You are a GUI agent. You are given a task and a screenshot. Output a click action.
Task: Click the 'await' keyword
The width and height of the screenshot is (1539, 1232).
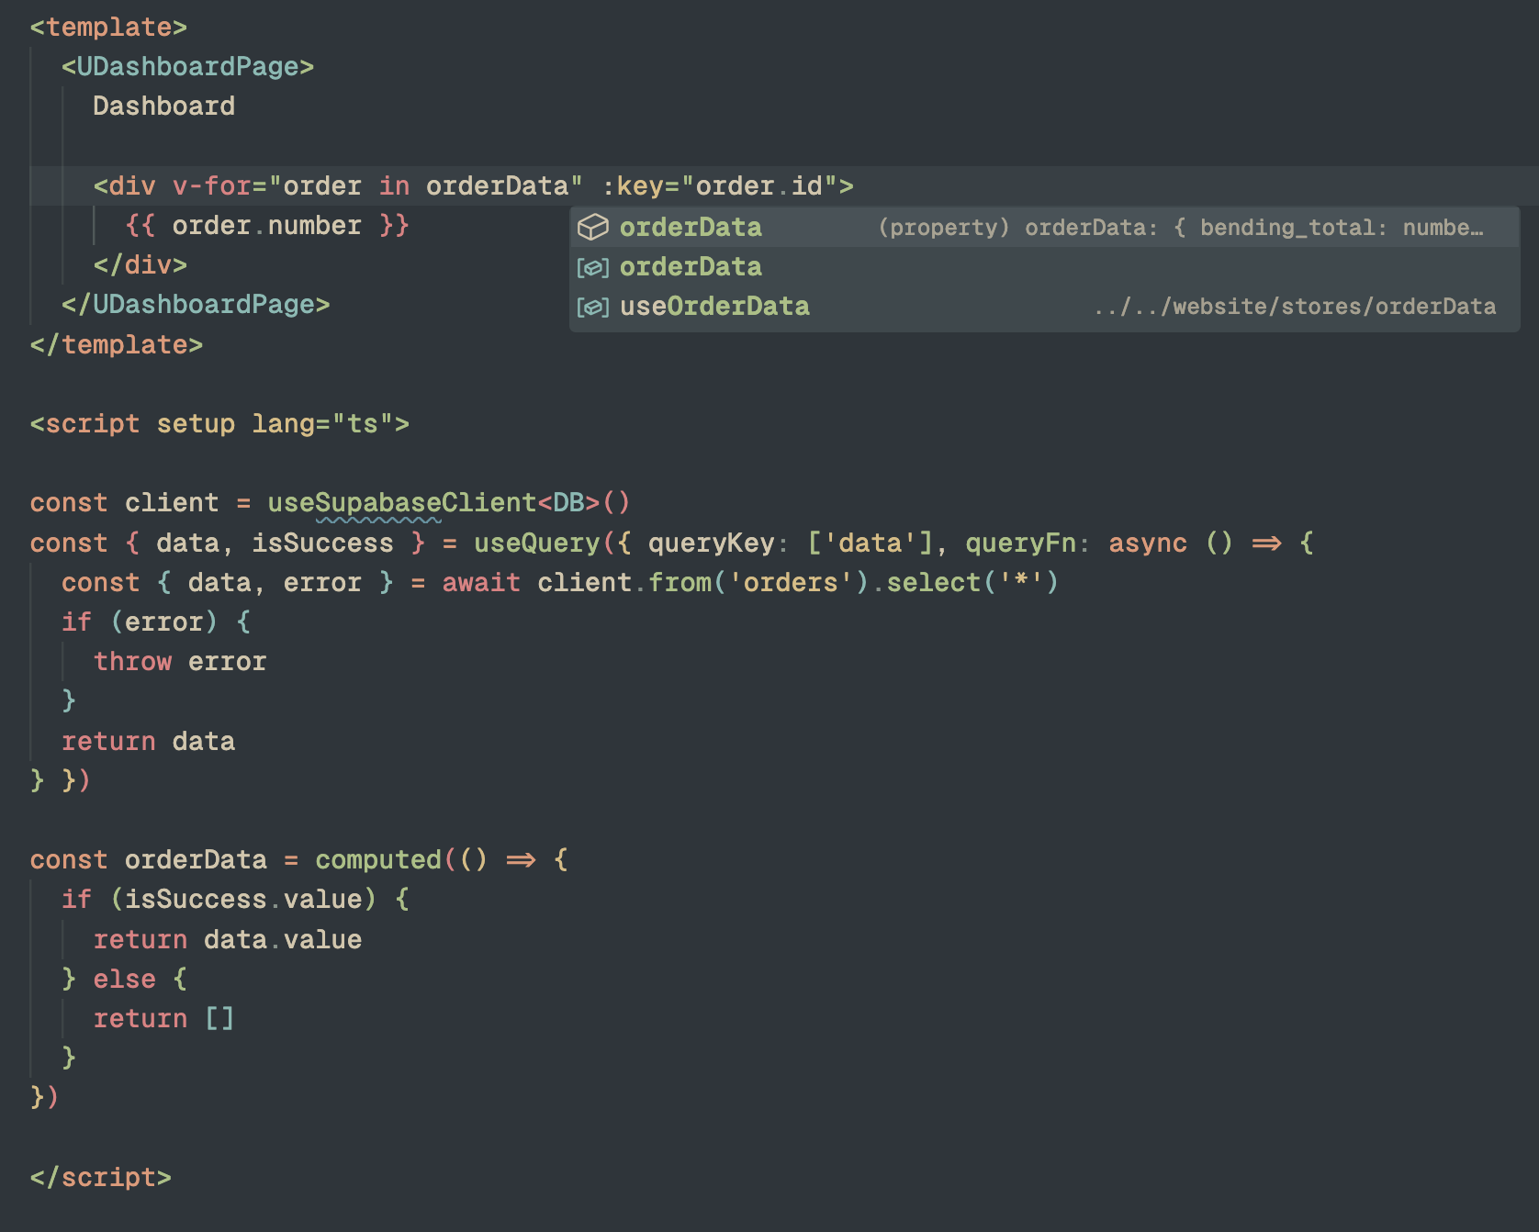coord(481,583)
